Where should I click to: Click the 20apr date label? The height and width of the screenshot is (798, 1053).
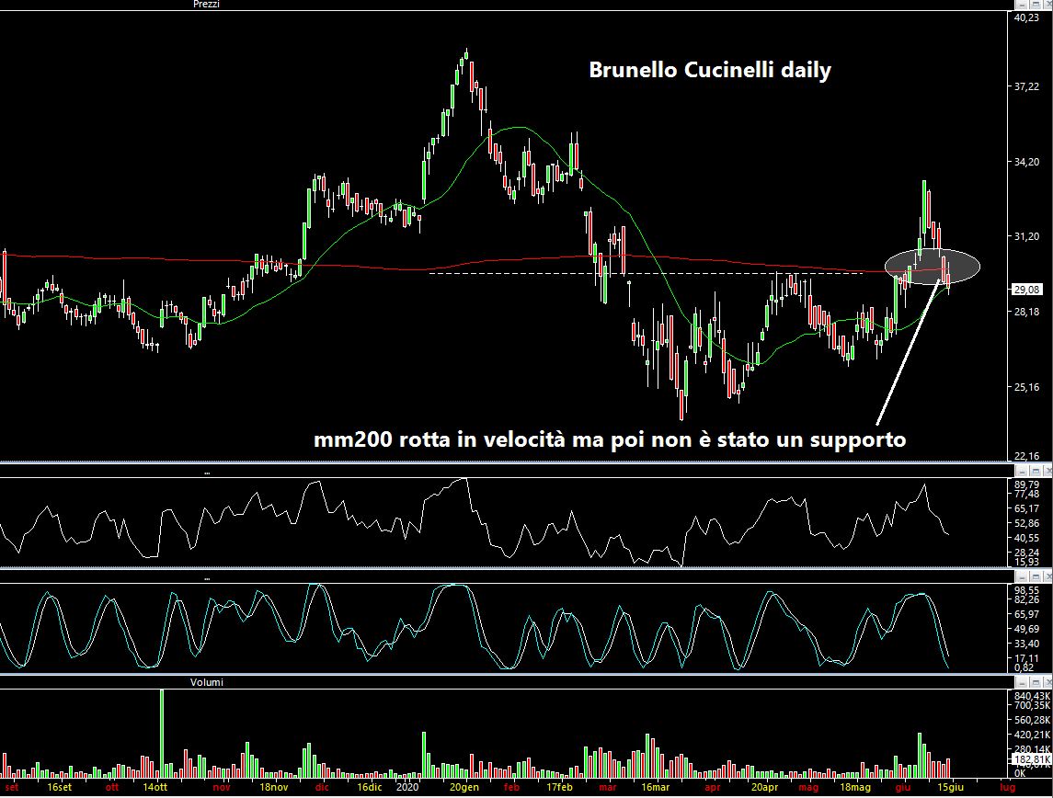765,787
